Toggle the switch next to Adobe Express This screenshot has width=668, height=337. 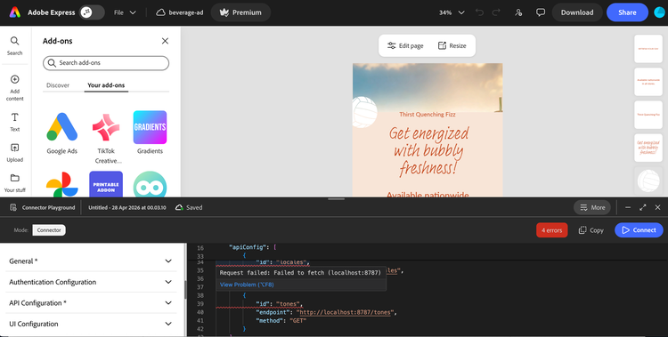92,12
